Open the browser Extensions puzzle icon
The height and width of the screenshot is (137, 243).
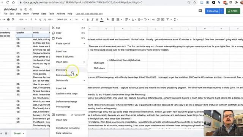[236, 2]
